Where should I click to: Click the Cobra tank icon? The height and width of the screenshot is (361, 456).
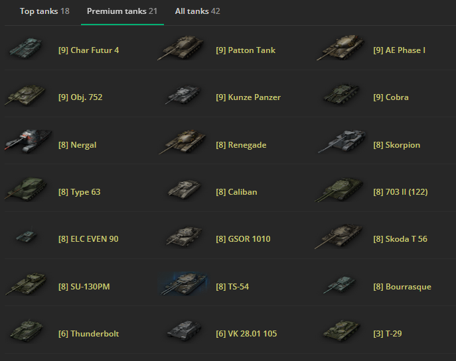(x=341, y=94)
